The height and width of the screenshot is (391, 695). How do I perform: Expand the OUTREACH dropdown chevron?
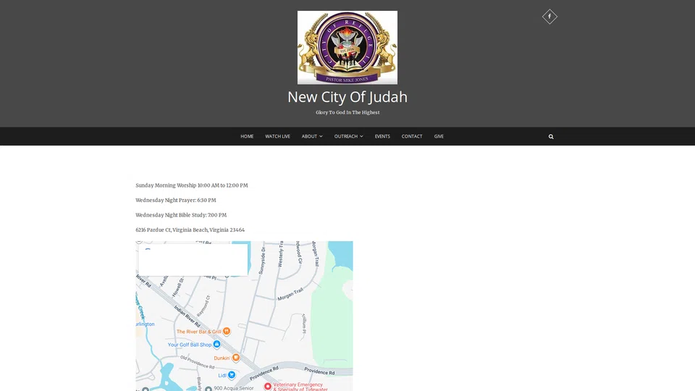(361, 137)
